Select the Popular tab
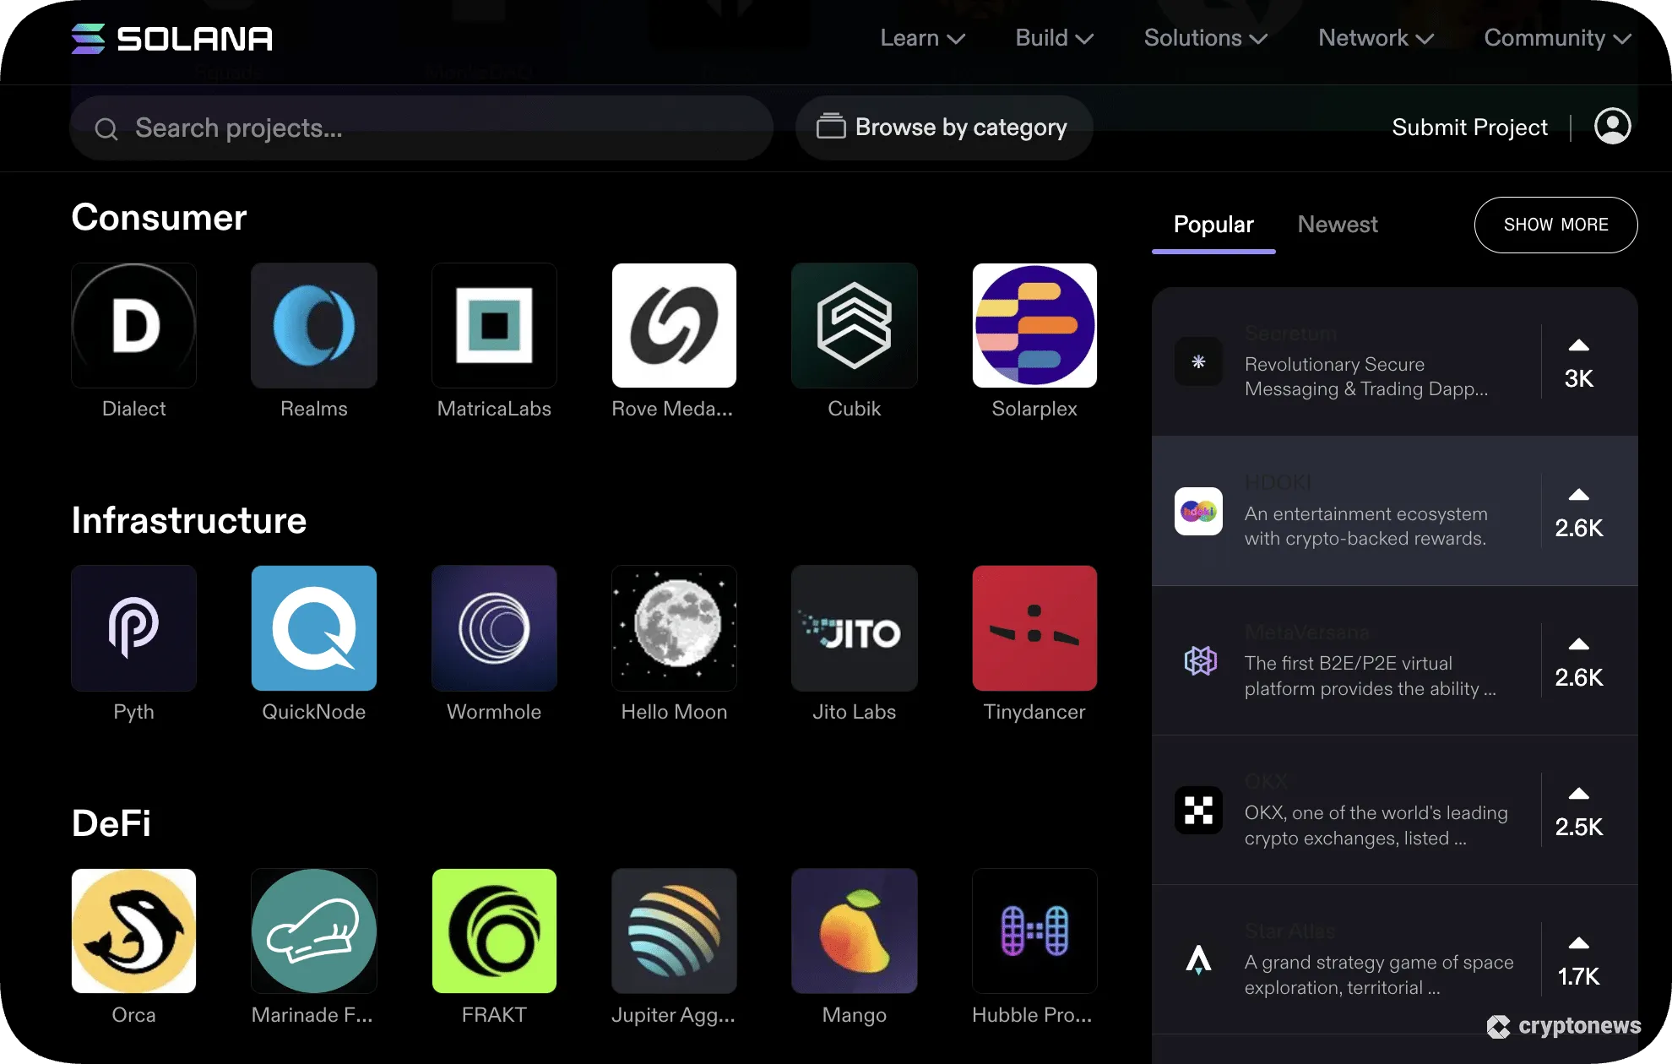 point(1213,225)
